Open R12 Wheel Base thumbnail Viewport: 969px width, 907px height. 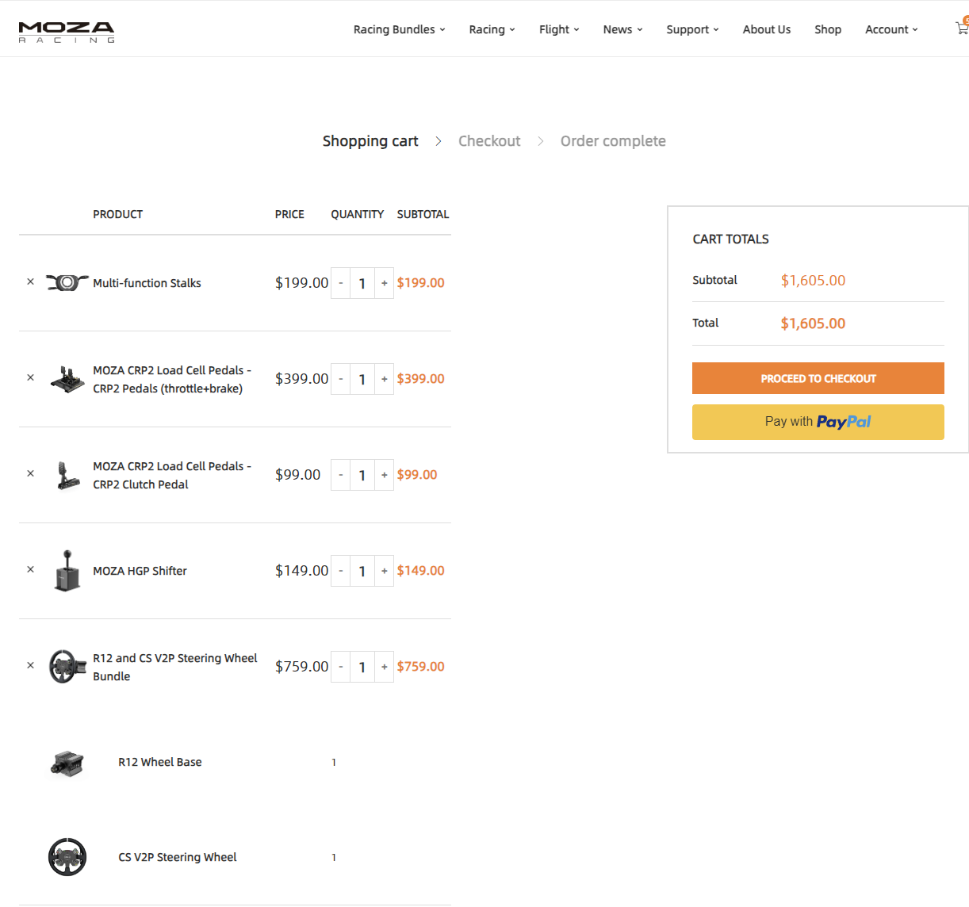(x=67, y=763)
